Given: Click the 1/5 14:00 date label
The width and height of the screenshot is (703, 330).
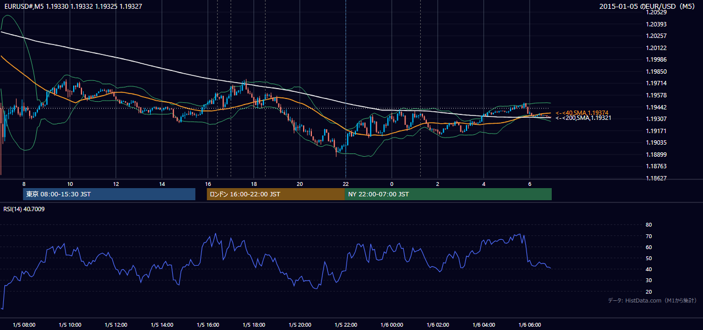Looking at the screenshot, I should tap(162, 324).
